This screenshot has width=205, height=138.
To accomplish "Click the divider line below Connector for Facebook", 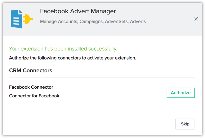I will (x=102, y=103).
